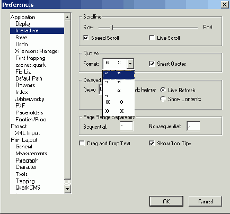Choose the Font Mapping list entry
230x214 pixels.
click(30, 58)
